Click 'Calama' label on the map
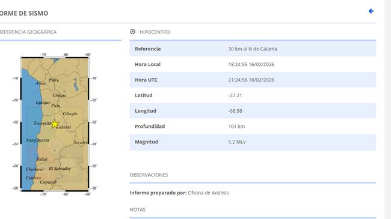The image size is (391, 219). [64, 127]
